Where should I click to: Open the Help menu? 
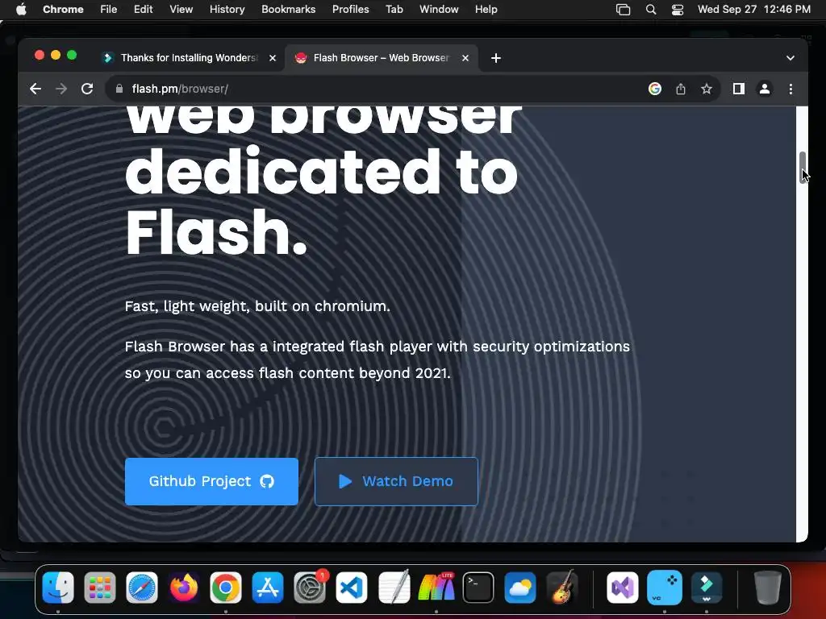pos(486,10)
